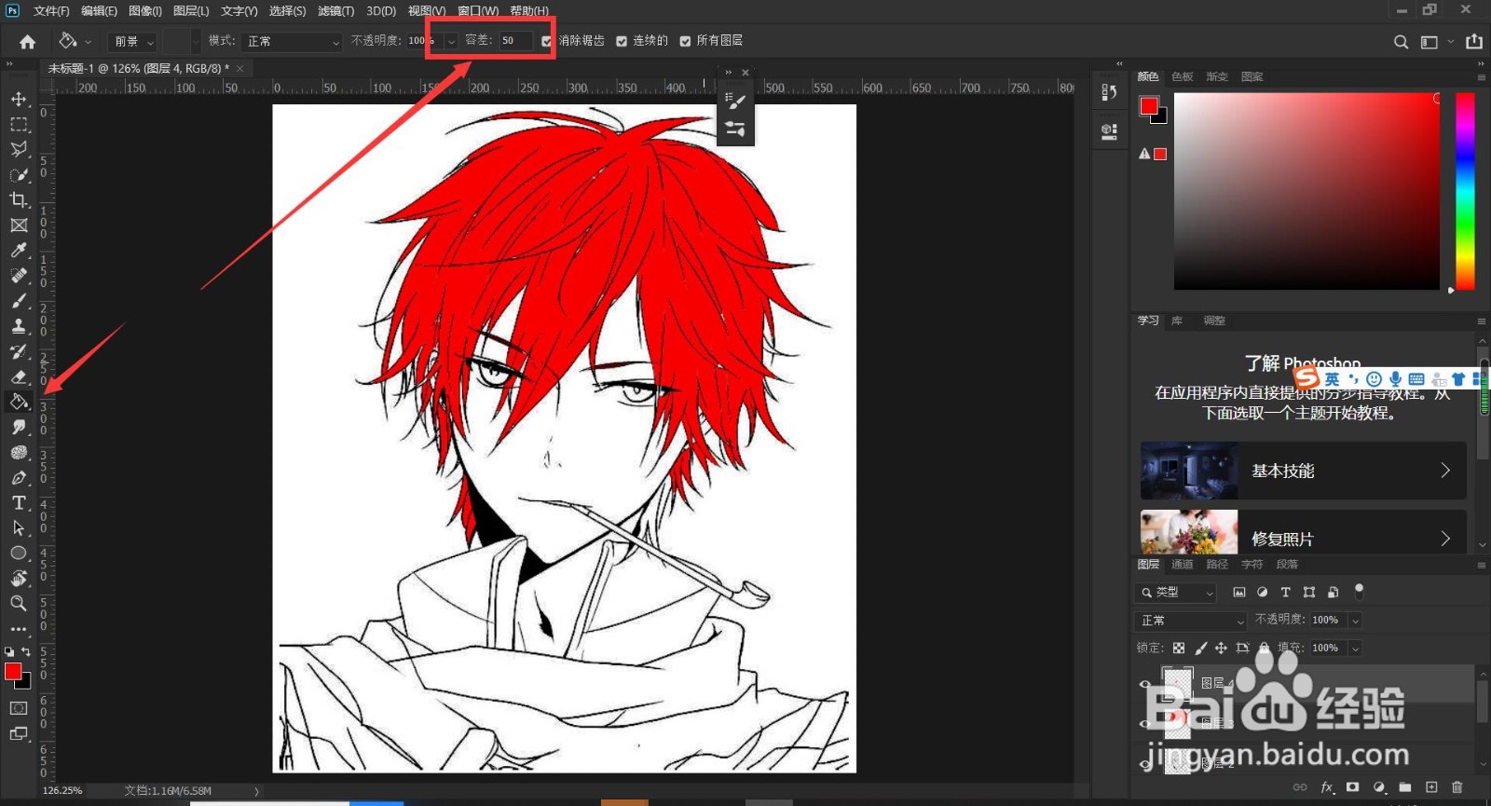Toggle the layer filter on/off switch
The width and height of the screenshot is (1491, 806).
1359,590
